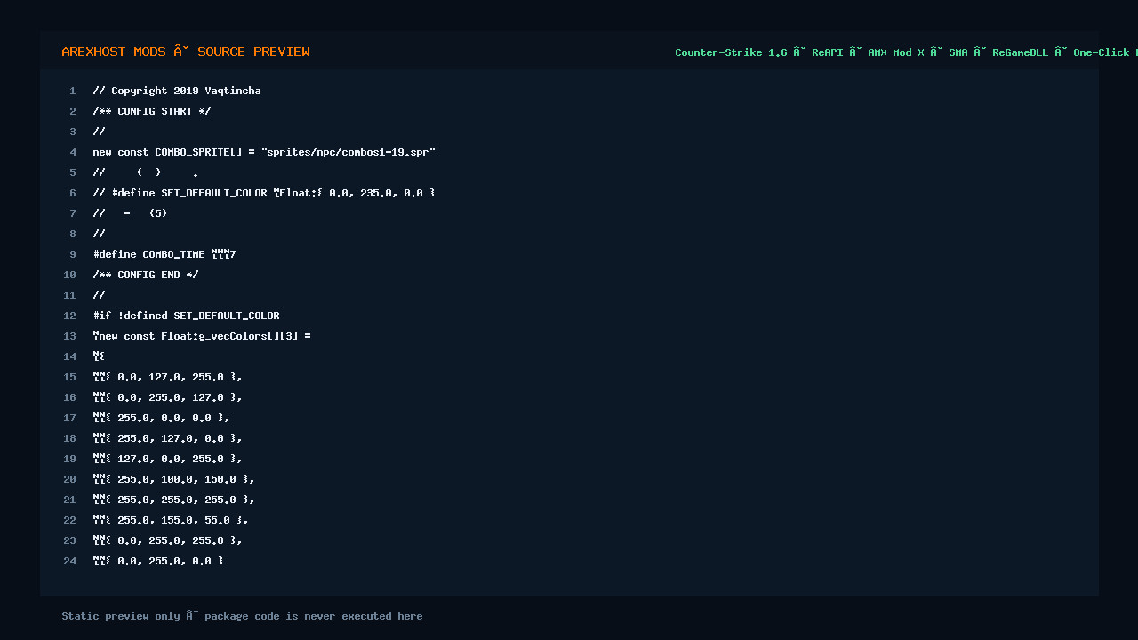1138x640 pixels.
Task: Click line number 11 in the gutter
Action: pos(69,295)
